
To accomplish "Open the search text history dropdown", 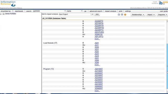I will point(65,11).
